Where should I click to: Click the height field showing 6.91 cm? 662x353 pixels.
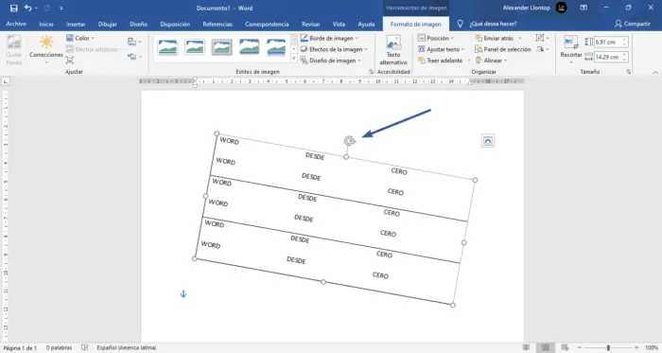click(607, 42)
